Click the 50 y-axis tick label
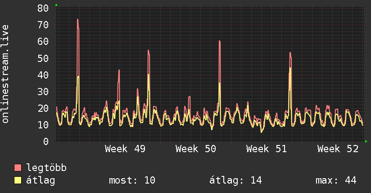 (43, 58)
